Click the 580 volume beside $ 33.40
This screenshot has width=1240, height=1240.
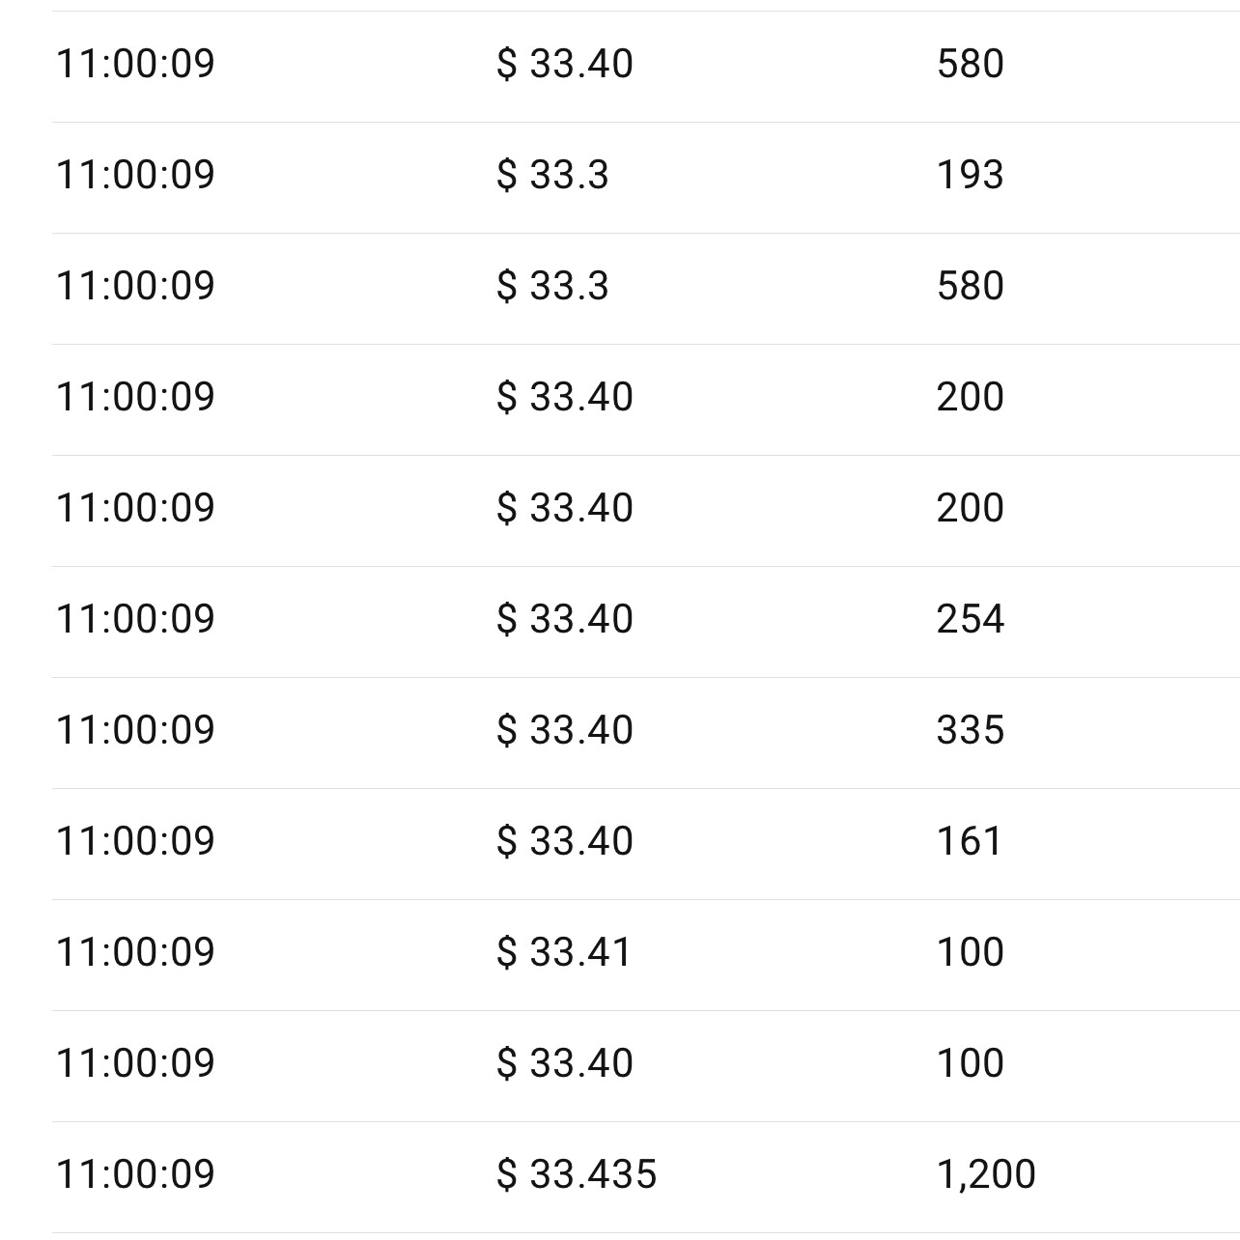pos(970,64)
